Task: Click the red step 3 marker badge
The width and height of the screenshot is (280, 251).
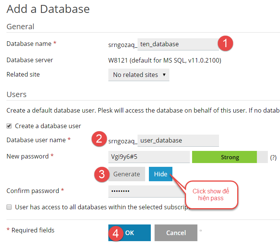Action: click(x=101, y=174)
